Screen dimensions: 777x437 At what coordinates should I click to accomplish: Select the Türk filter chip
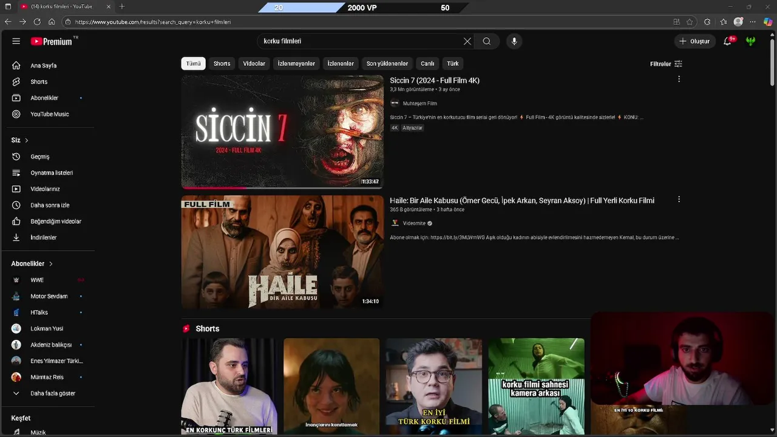point(453,64)
